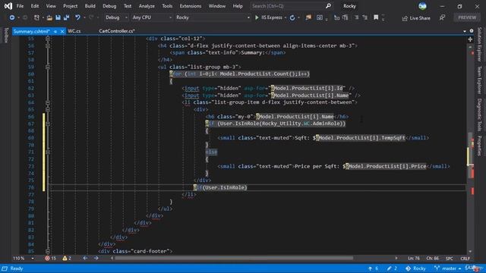Toggle a bookmark on current line

pyautogui.click(x=376, y=17)
